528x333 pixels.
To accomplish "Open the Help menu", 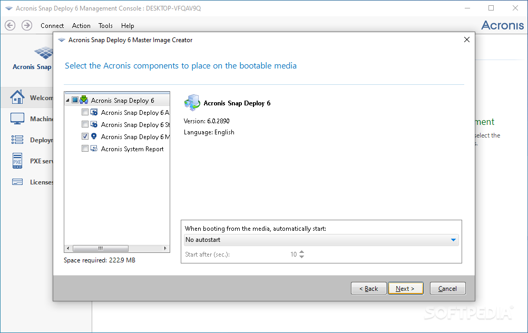I will pos(128,26).
